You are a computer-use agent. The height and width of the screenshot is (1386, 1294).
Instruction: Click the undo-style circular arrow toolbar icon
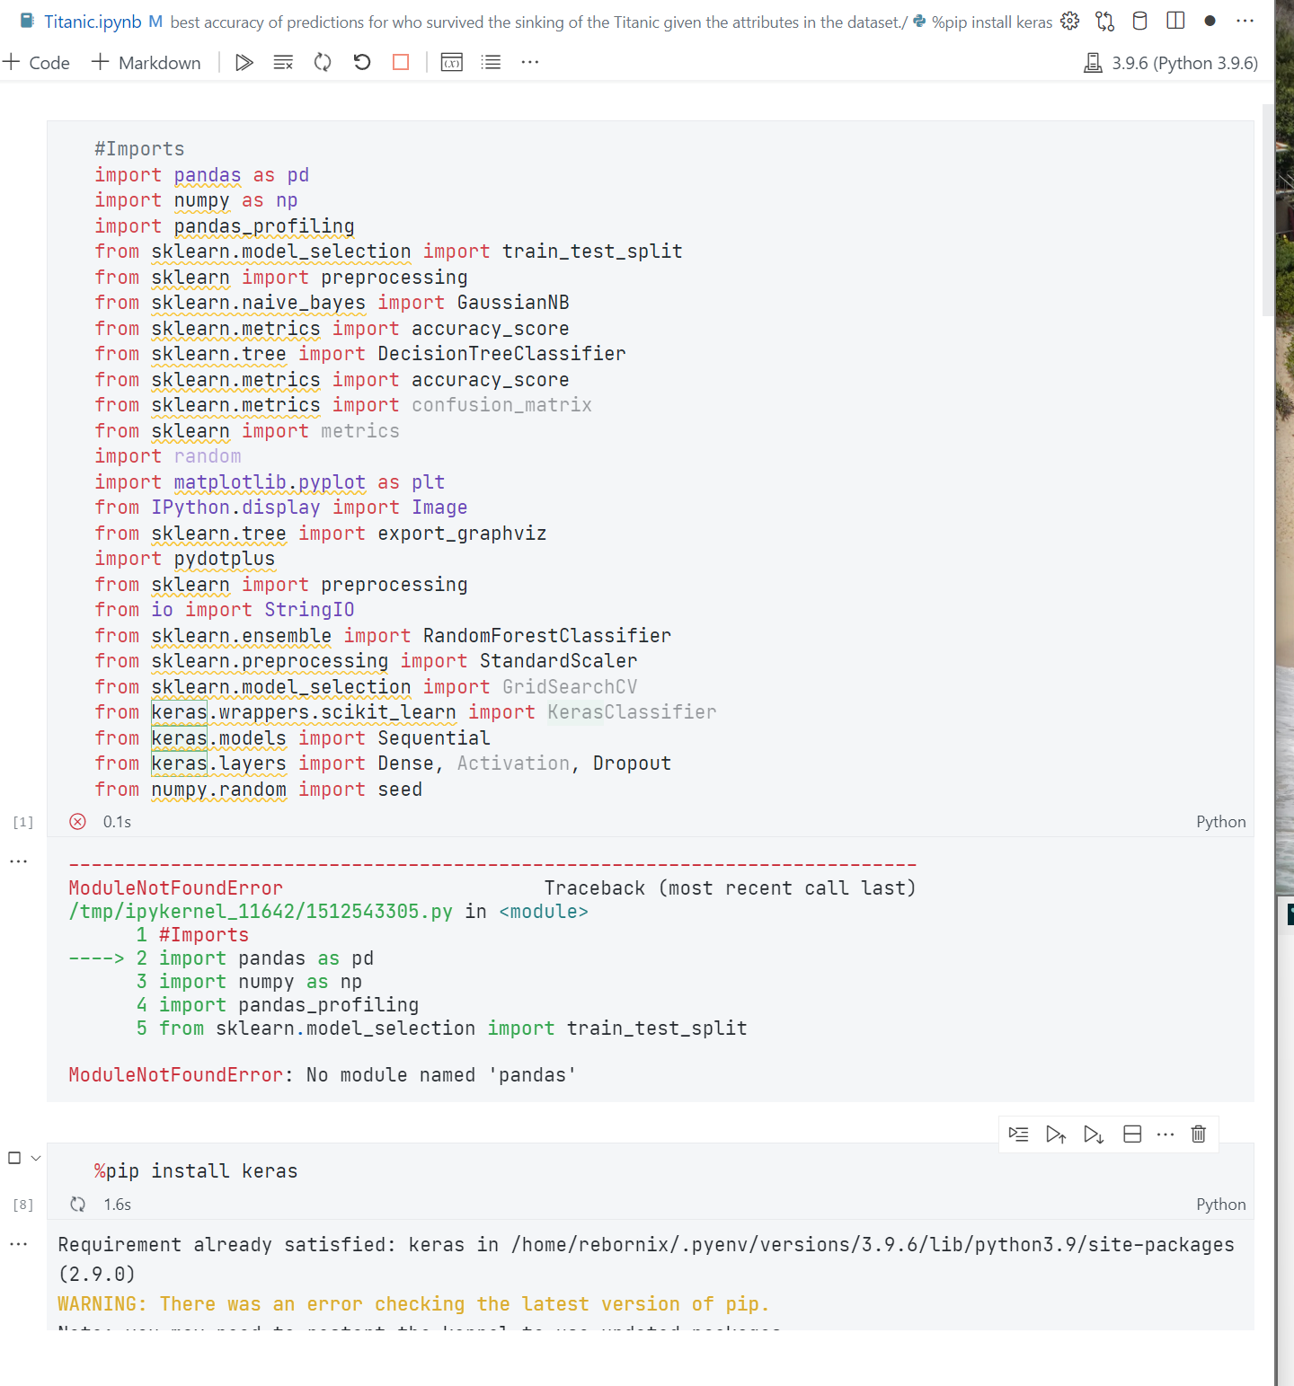click(x=362, y=62)
